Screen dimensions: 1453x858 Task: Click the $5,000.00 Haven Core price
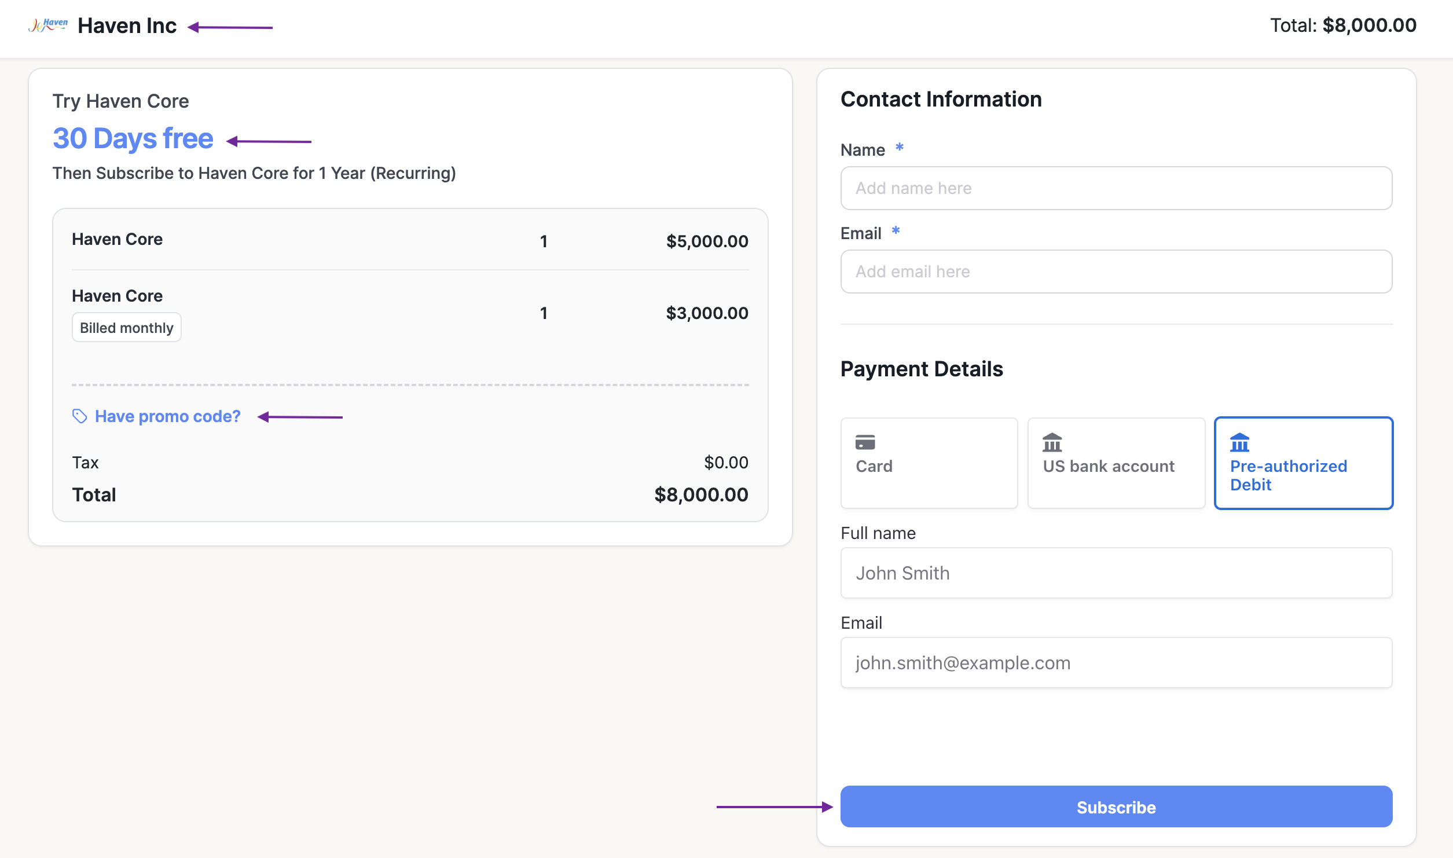tap(707, 241)
